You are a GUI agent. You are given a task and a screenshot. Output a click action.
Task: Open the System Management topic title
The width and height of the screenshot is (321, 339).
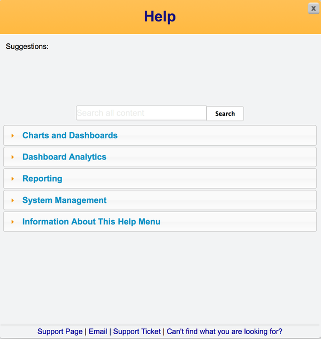pos(64,200)
